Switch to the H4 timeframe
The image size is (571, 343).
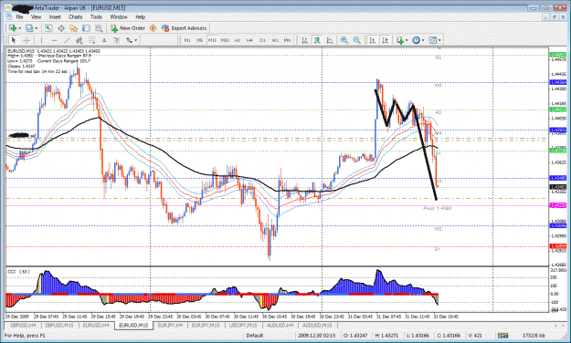(249, 40)
